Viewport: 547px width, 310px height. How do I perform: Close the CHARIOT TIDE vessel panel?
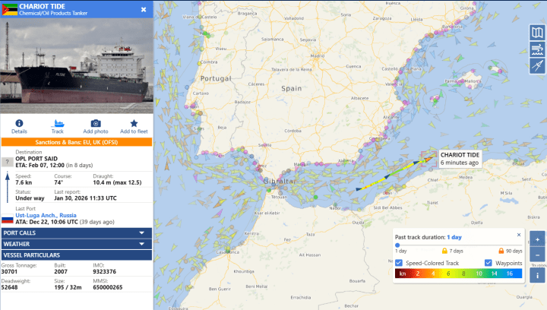tap(144, 9)
